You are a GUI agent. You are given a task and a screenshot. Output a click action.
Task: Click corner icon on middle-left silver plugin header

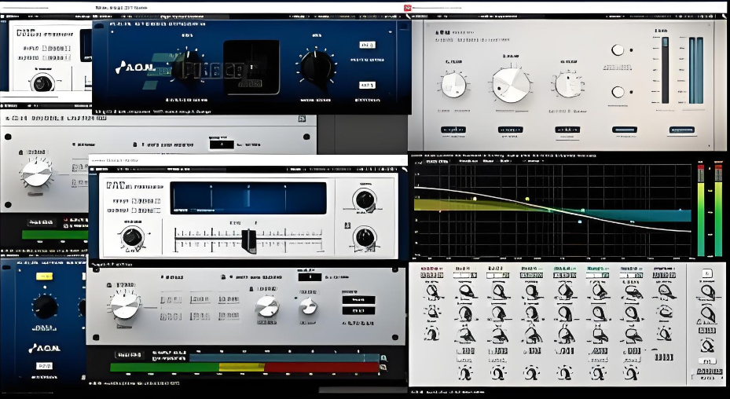coord(302,119)
